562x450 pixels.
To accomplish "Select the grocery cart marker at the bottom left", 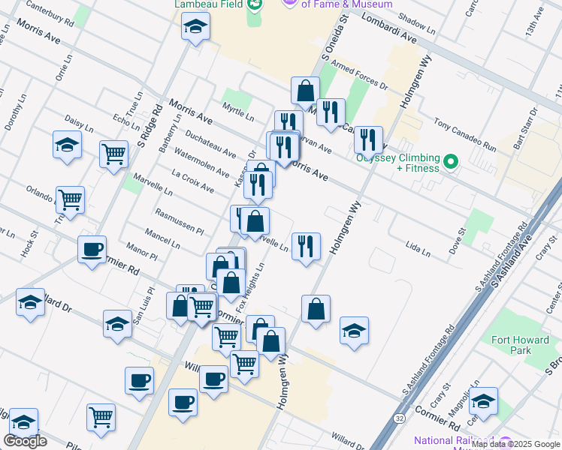I will 101,420.
